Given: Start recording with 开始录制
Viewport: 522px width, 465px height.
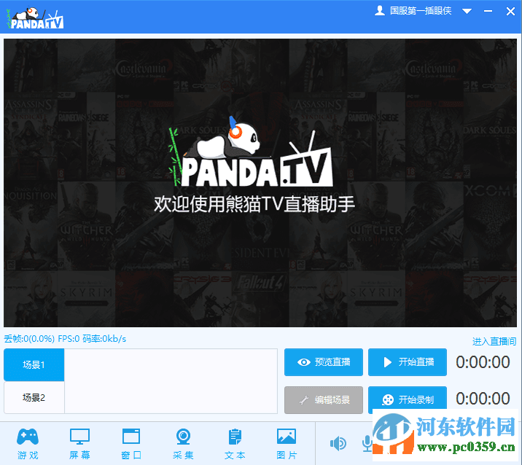Looking at the screenshot, I should point(408,398).
